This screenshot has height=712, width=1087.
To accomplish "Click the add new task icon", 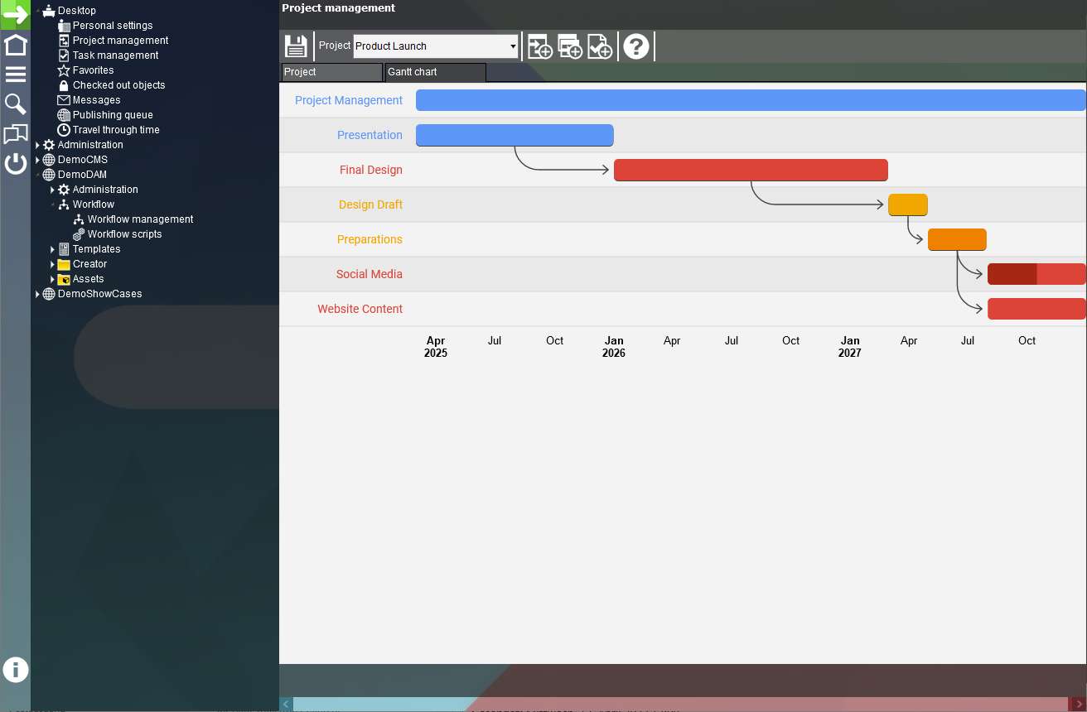I will [569, 46].
